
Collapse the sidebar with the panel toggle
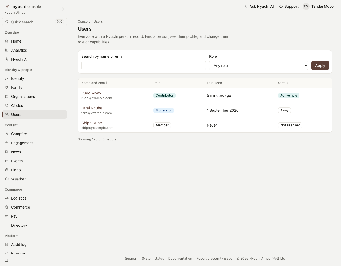click(x=6, y=260)
